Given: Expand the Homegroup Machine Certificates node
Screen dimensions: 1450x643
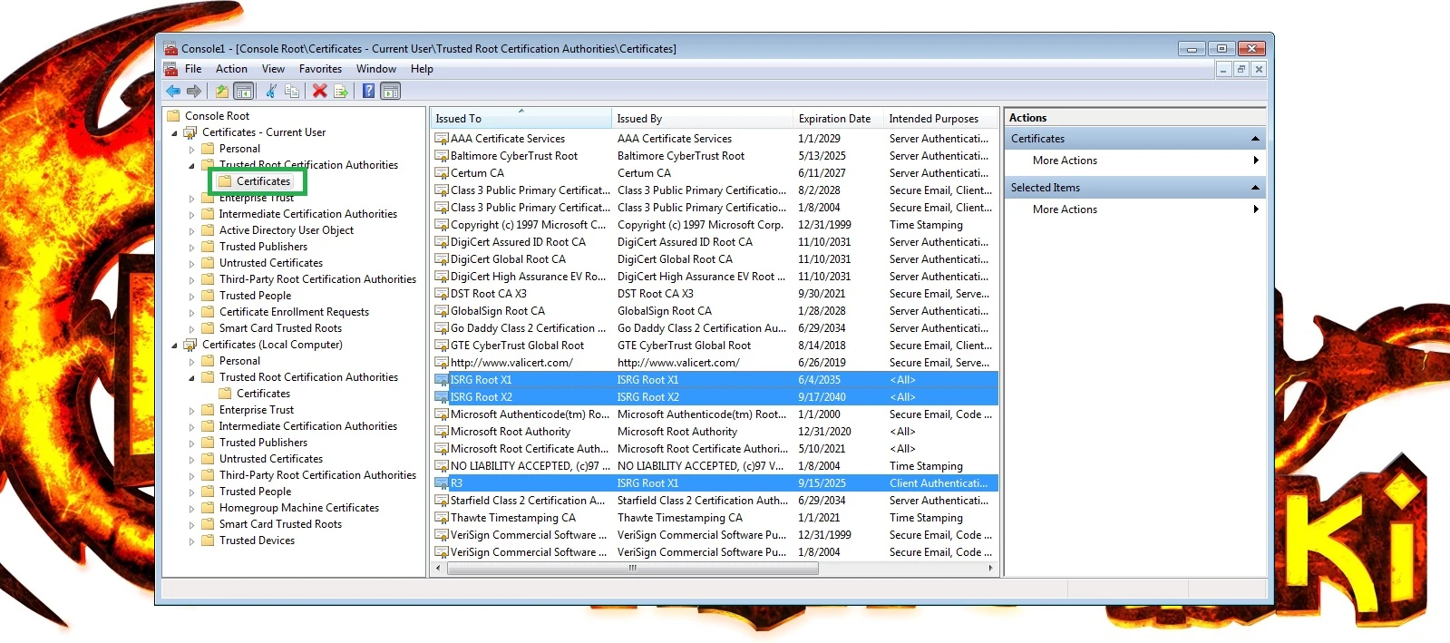Looking at the screenshot, I should pos(191,509).
